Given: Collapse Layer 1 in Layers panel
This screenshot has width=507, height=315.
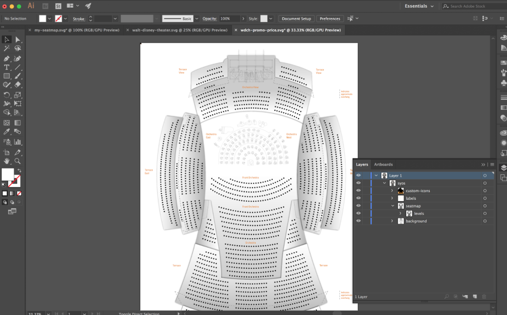Looking at the screenshot, I should pos(376,175).
